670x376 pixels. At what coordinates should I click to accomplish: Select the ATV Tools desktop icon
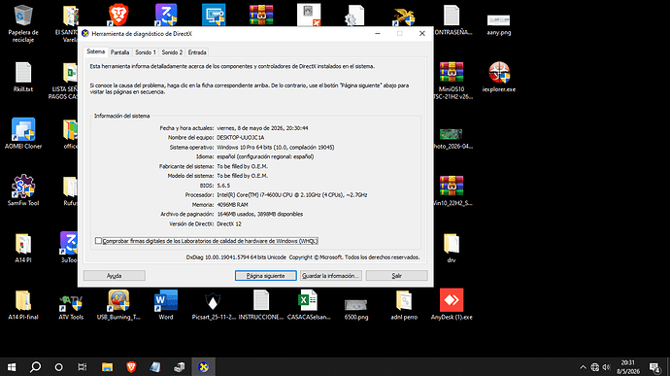tap(71, 304)
